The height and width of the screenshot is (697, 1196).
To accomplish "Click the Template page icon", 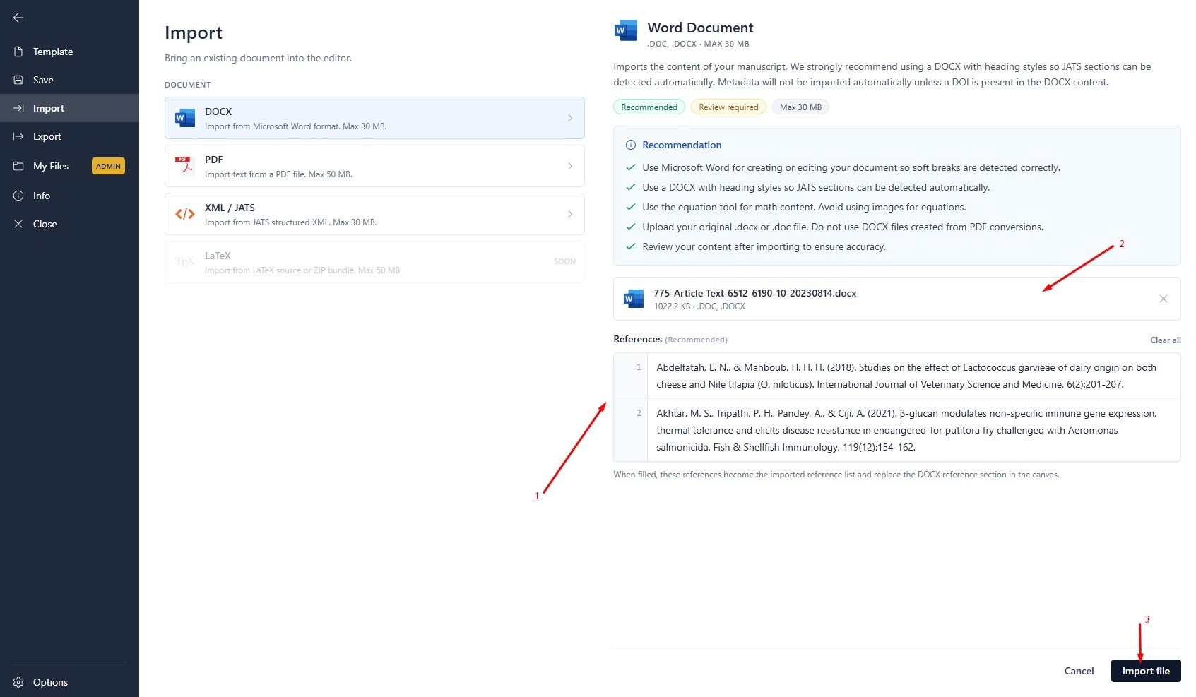I will (x=18, y=52).
